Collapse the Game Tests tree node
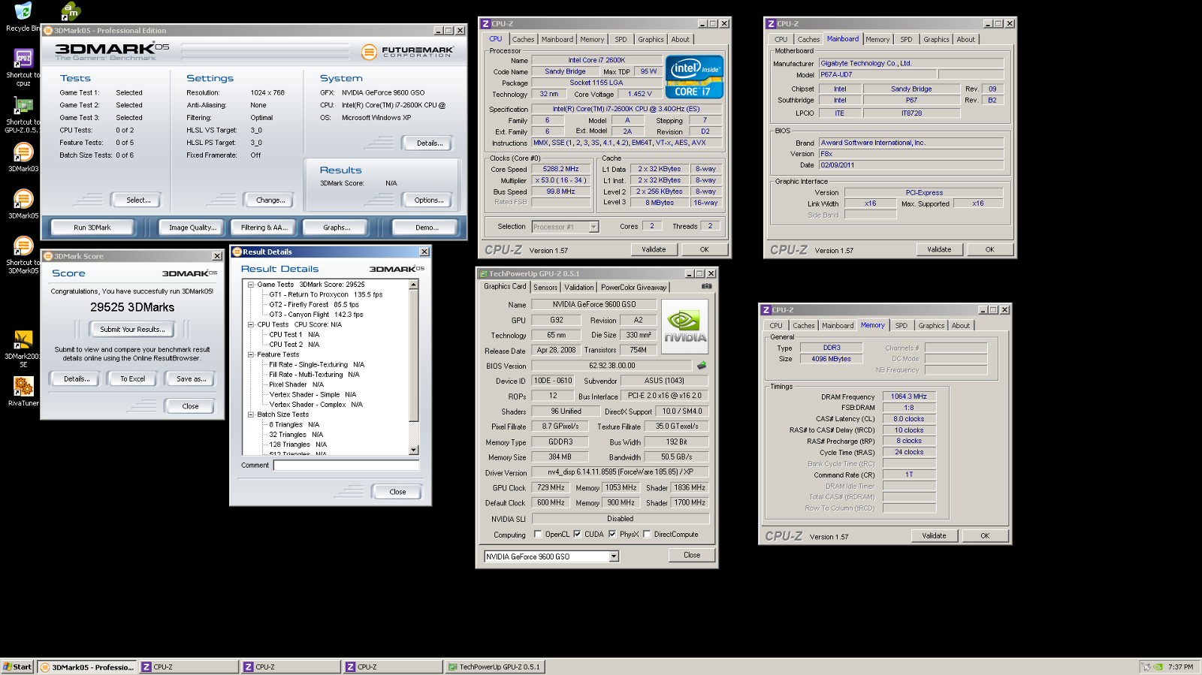Viewport: 1202px width, 675px height. point(251,285)
